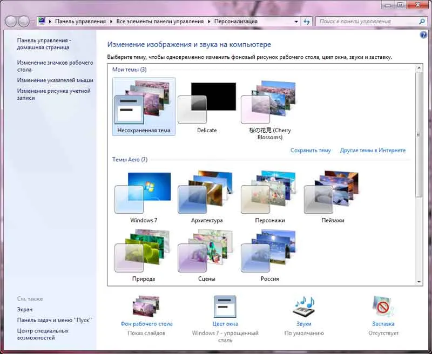Click Панель управления breadcrumb segment
Viewport: 432px width, 354px height.
tap(80, 22)
